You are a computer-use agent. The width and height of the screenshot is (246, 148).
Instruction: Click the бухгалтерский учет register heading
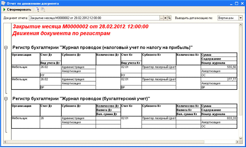tap(81, 99)
